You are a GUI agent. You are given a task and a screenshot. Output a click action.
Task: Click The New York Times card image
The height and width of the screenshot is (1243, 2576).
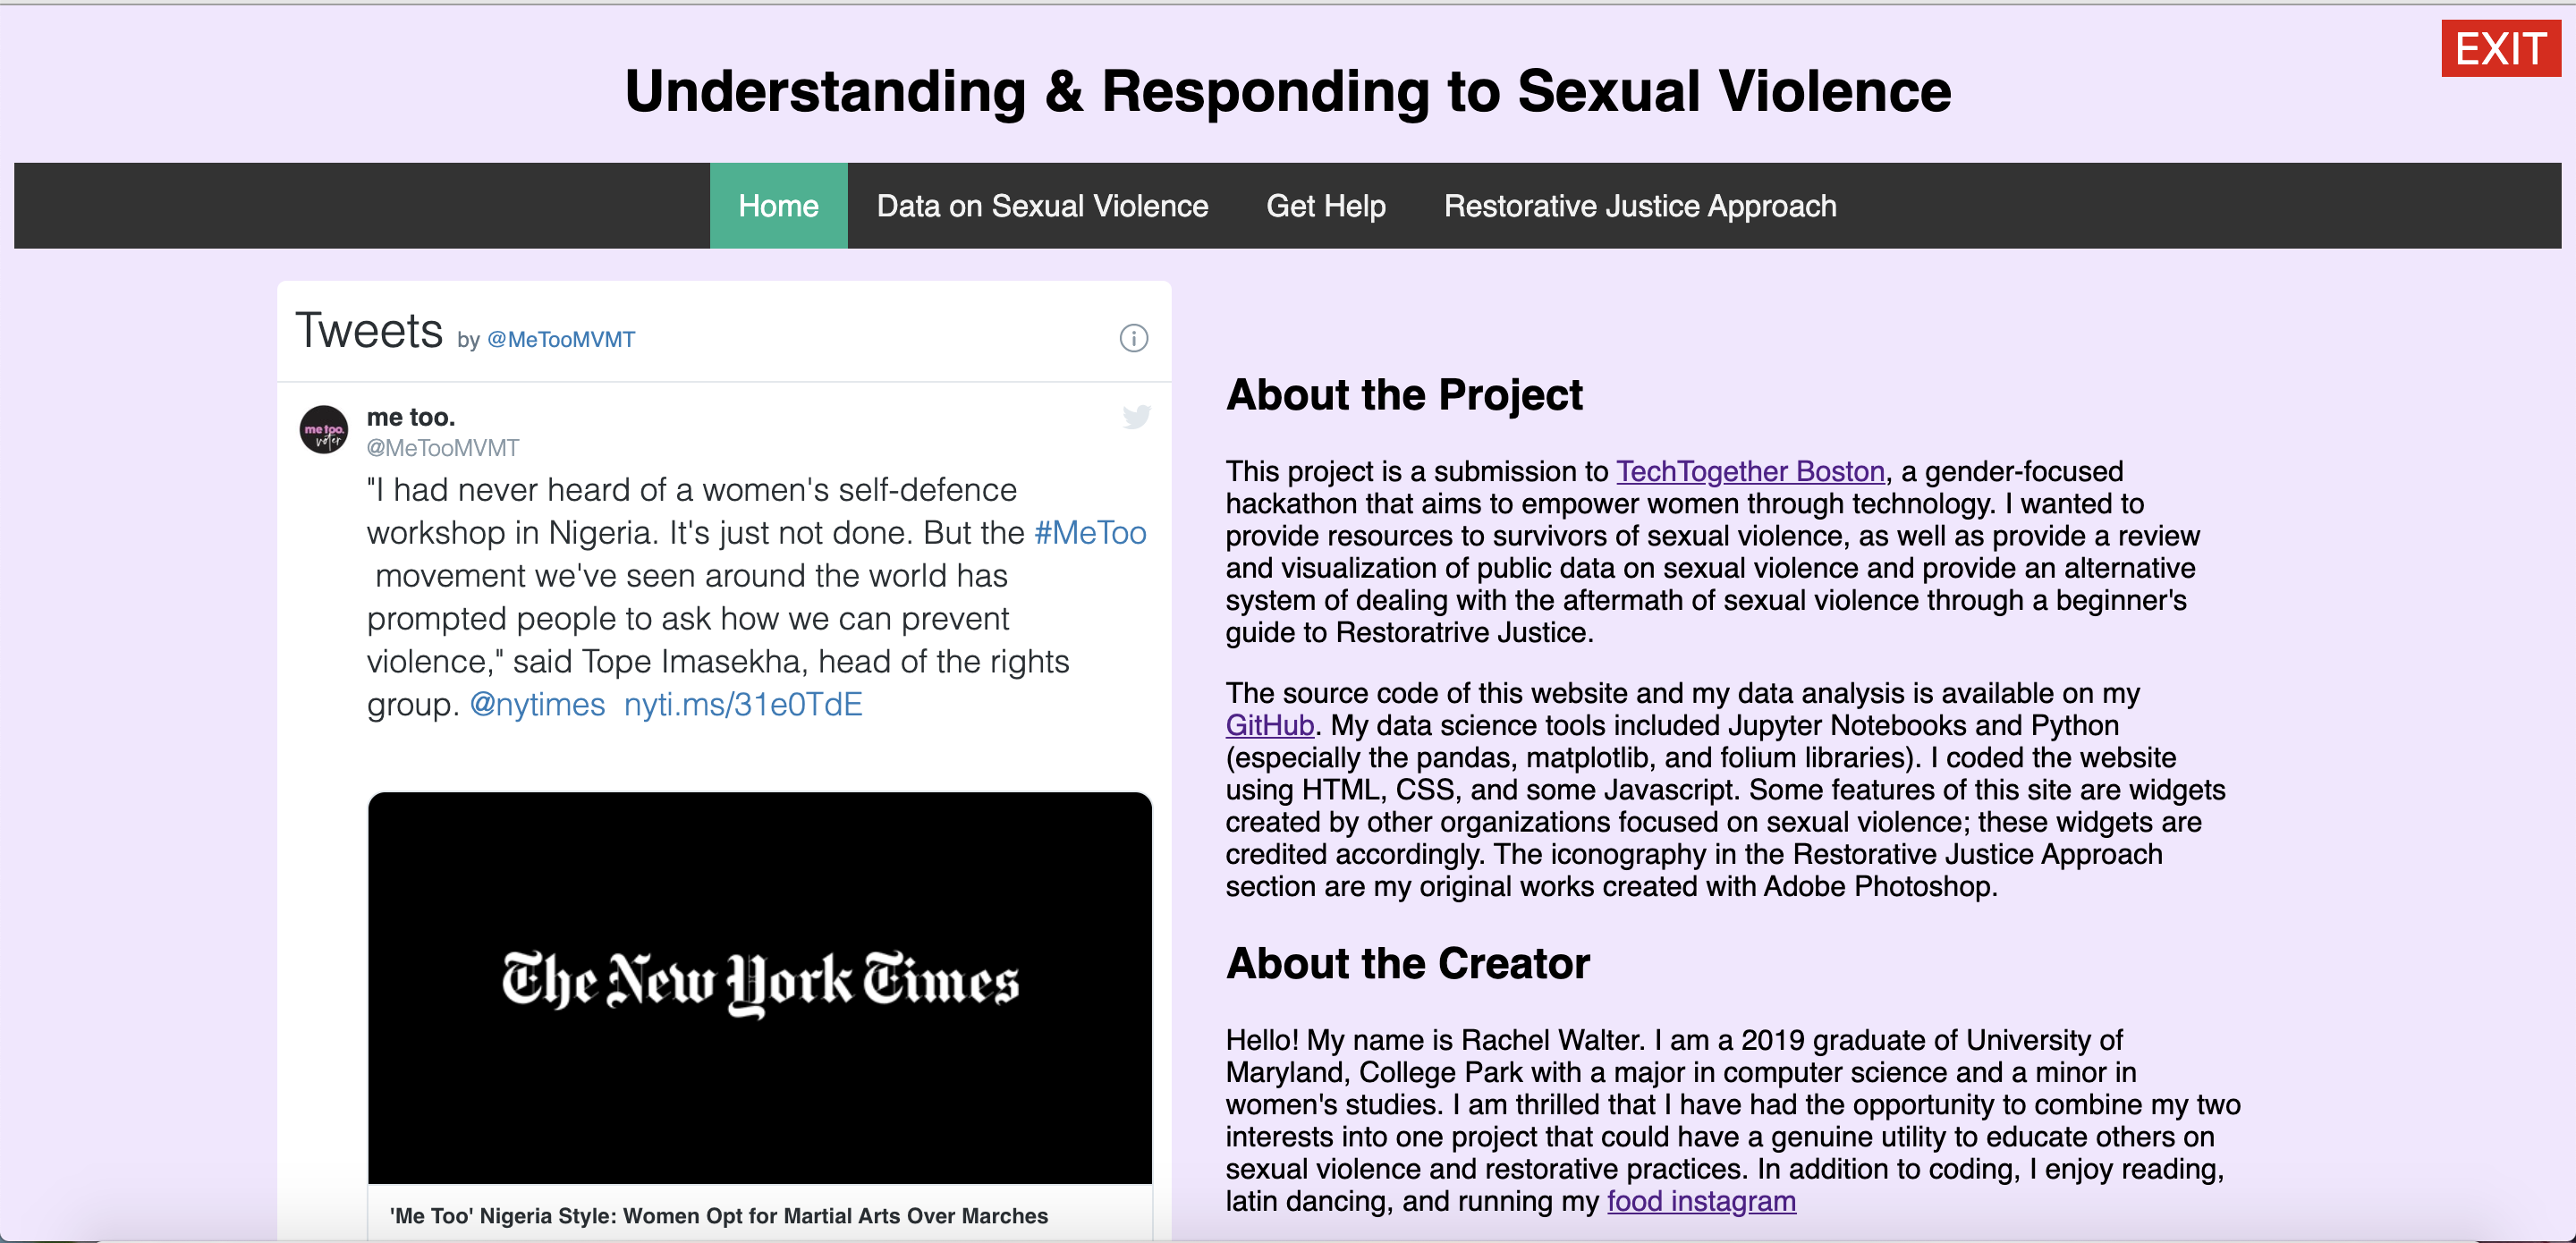[759, 987]
